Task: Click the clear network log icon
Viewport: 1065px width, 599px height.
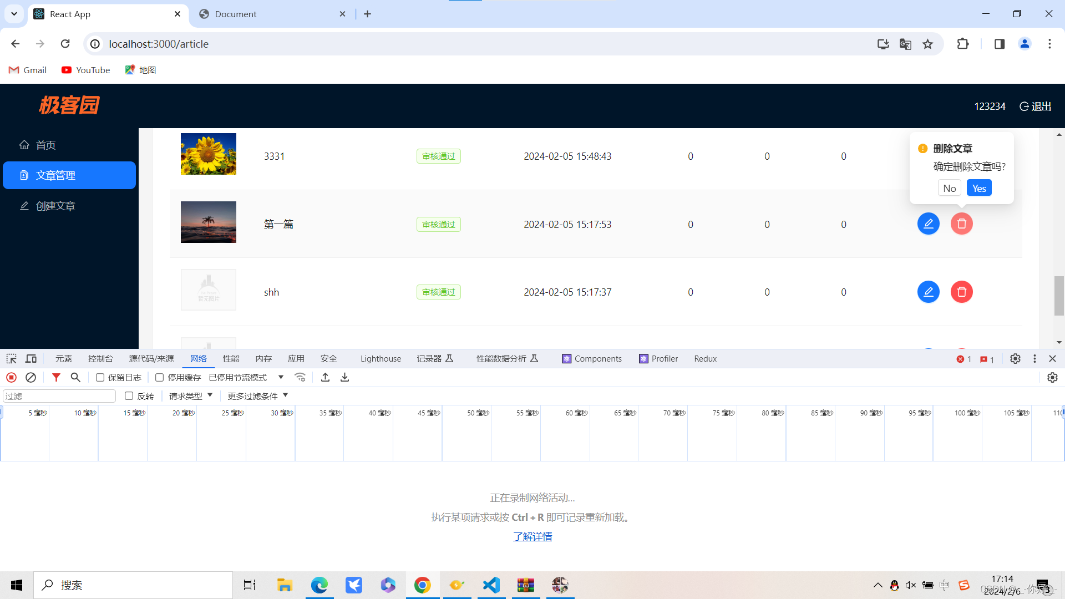Action: pyautogui.click(x=31, y=377)
